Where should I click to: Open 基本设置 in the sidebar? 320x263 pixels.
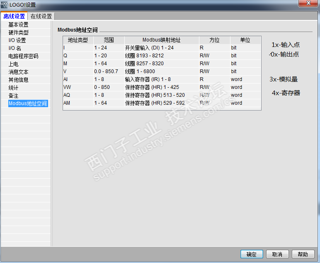18,25
